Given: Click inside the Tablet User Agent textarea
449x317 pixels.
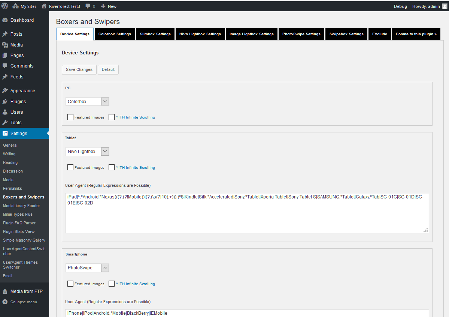Looking at the screenshot, I should pyautogui.click(x=247, y=213).
